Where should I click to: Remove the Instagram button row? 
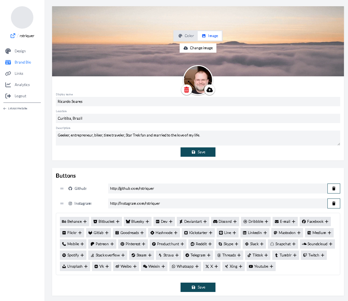334,203
